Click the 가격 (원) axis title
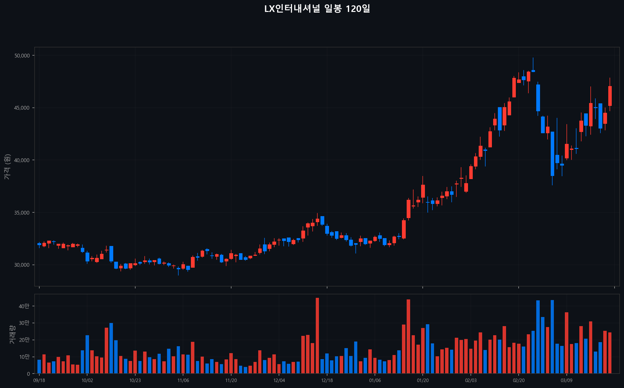 [7, 167]
